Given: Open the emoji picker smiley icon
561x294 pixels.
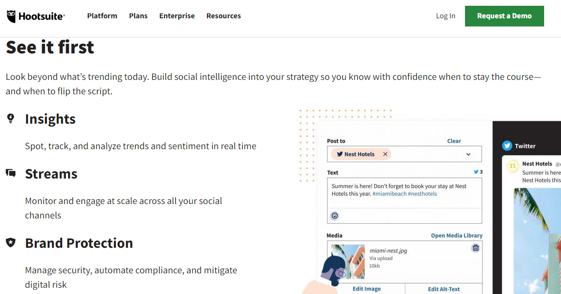Looking at the screenshot, I should pos(335,216).
